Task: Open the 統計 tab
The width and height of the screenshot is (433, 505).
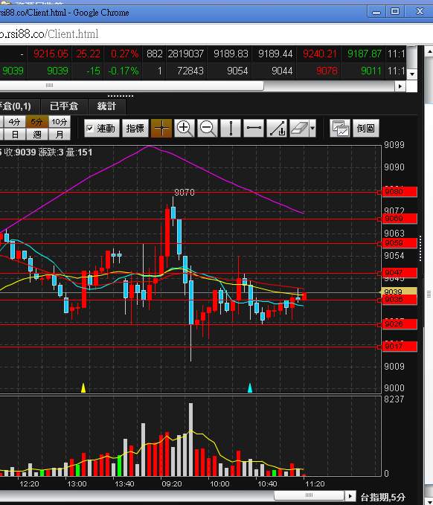Action: (106, 106)
